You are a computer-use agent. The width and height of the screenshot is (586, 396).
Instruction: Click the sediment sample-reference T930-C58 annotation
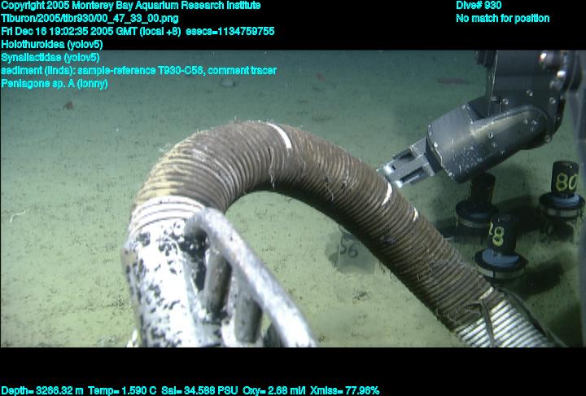click(x=138, y=70)
